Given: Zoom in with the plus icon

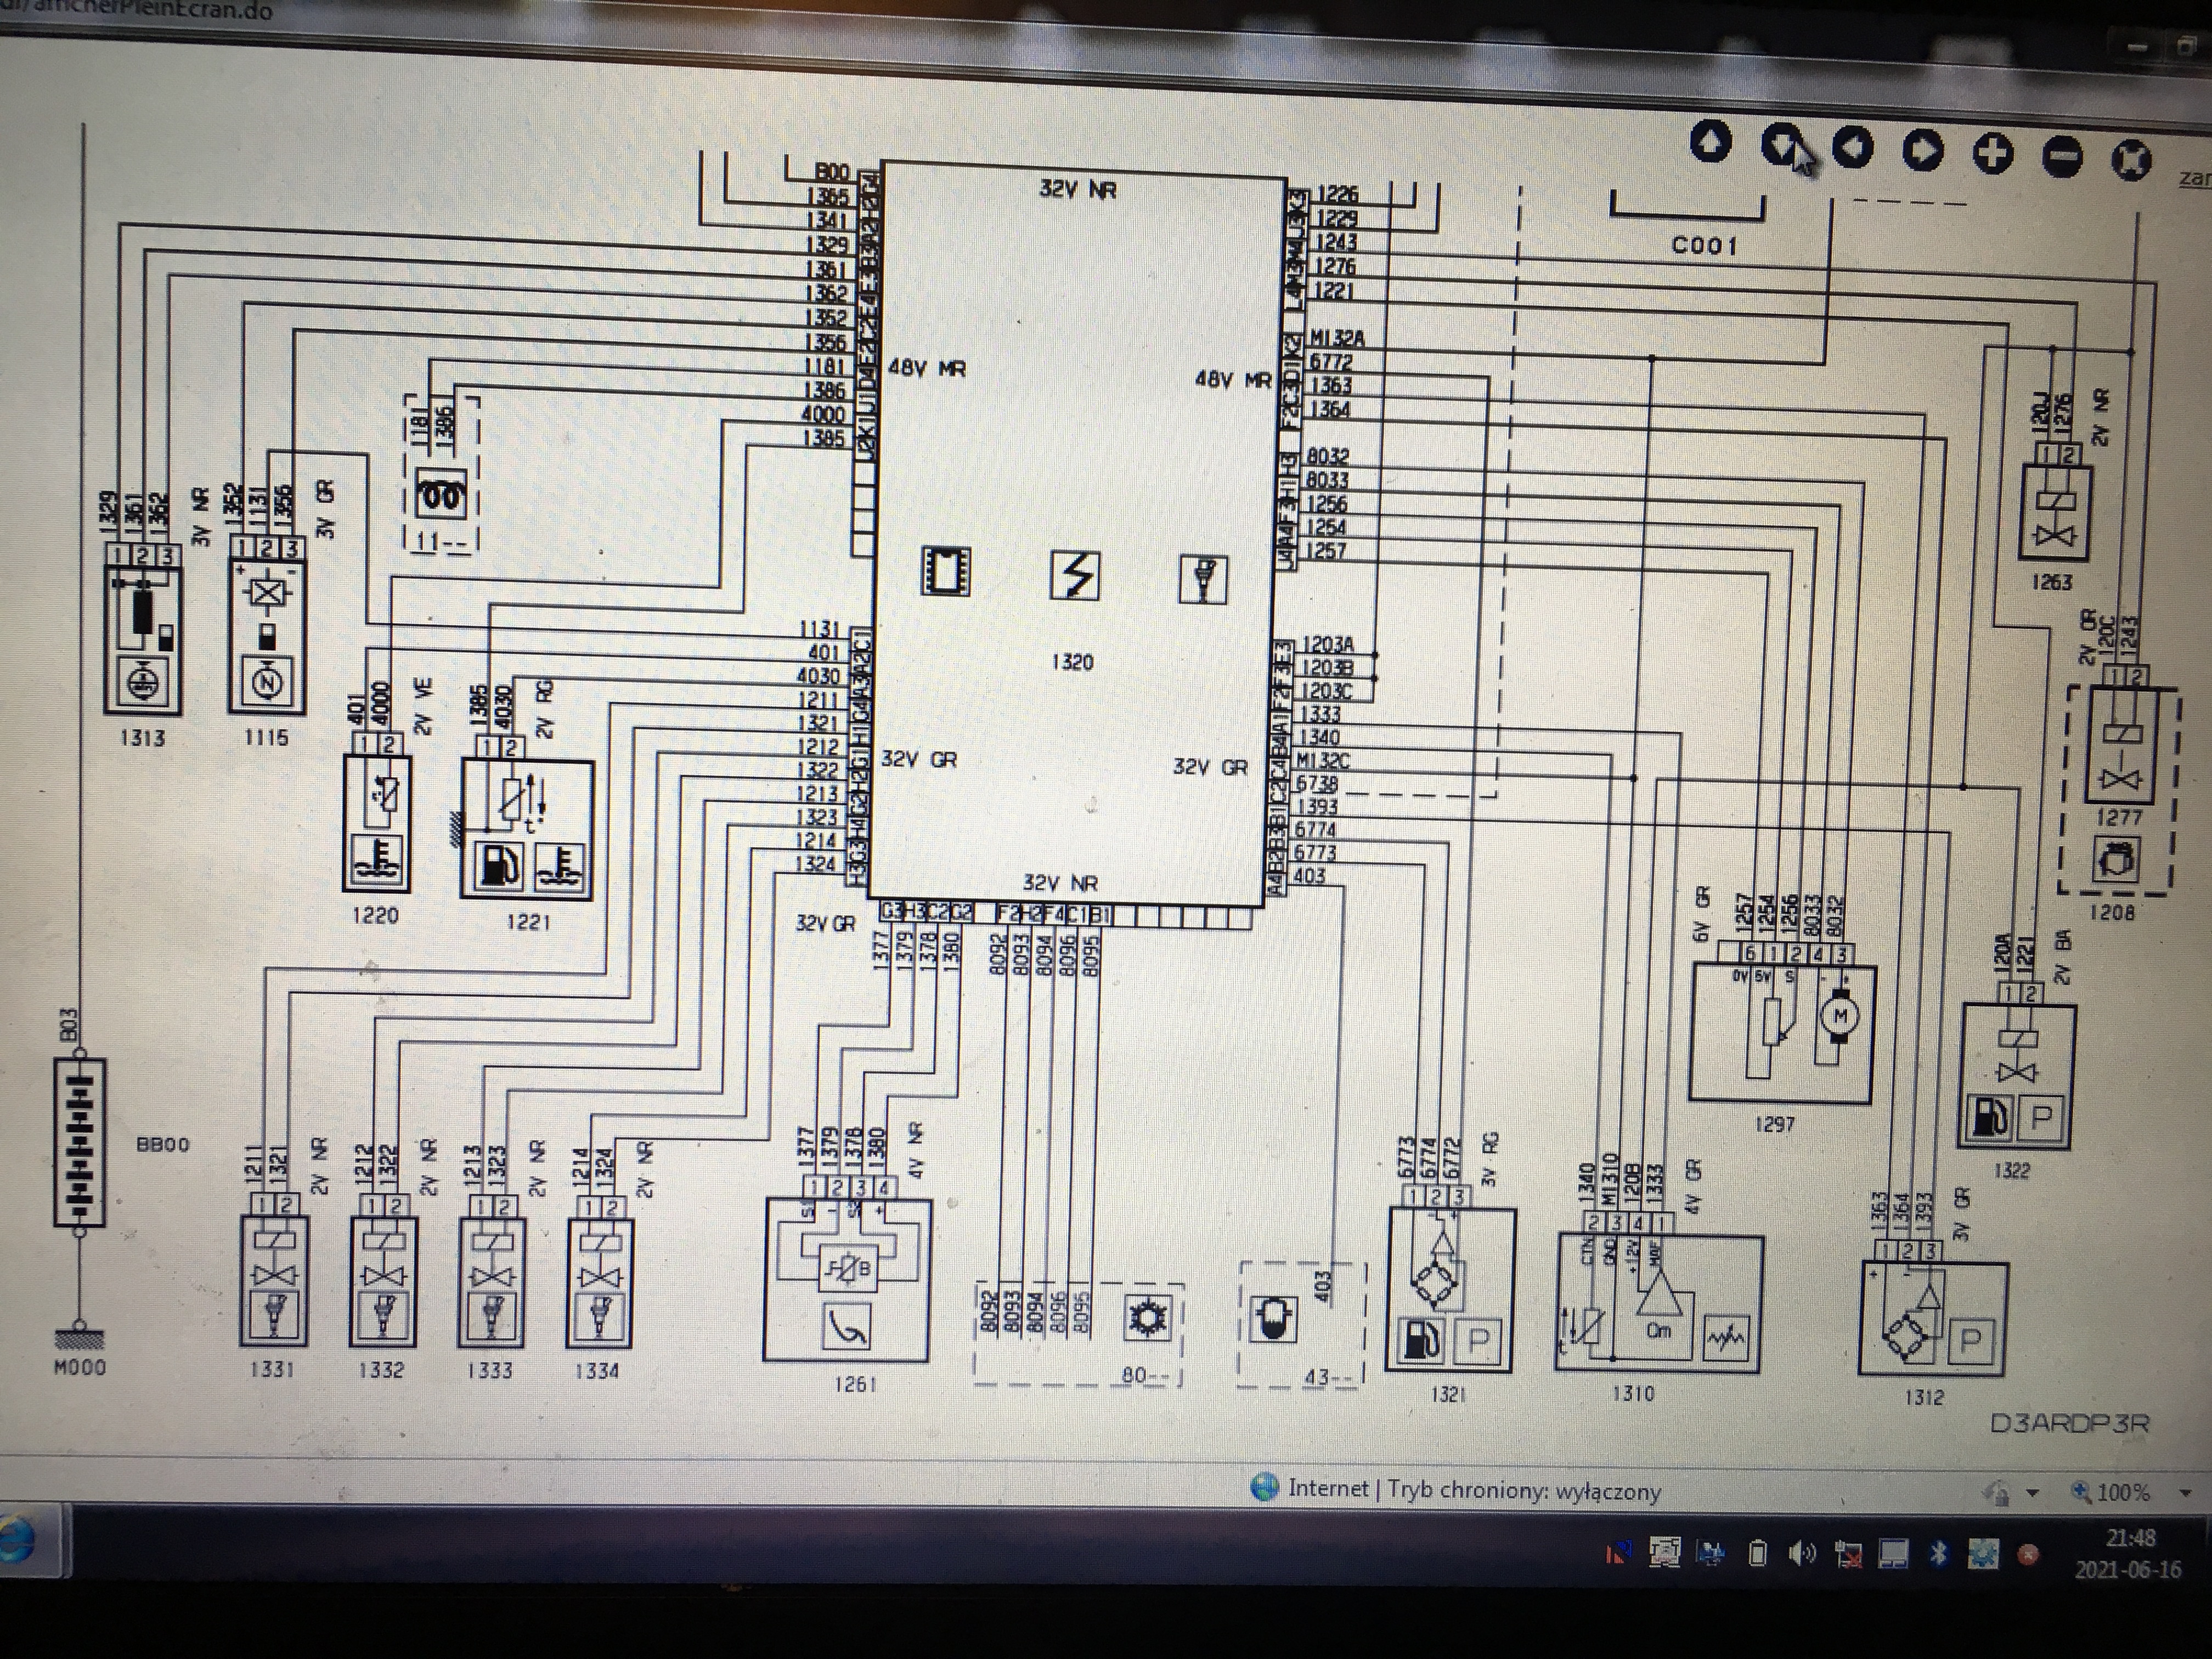Looking at the screenshot, I should [x=1992, y=154].
